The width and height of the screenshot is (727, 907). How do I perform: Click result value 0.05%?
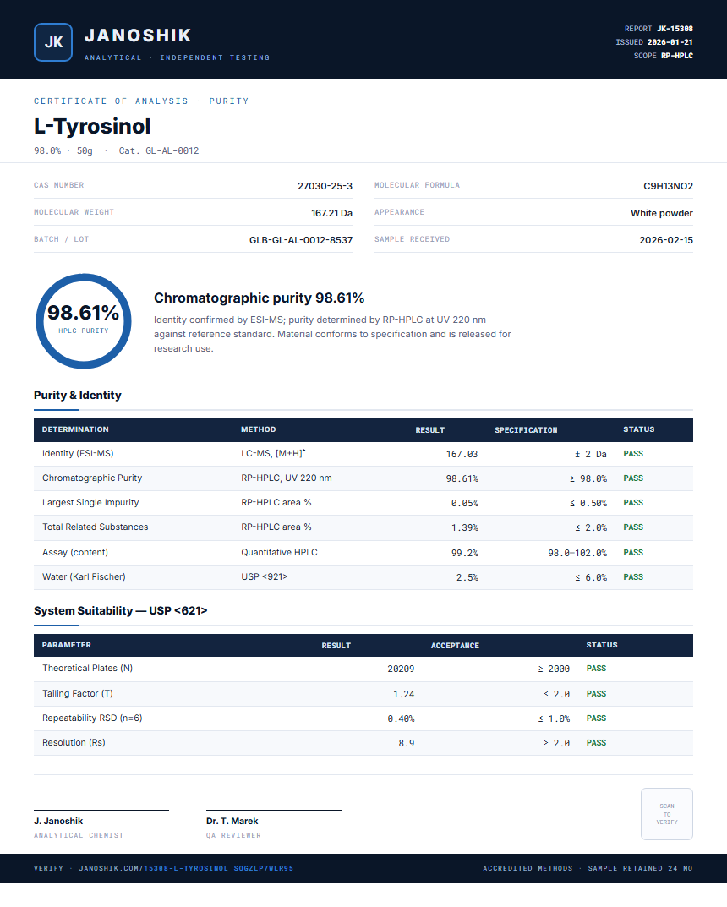(464, 503)
